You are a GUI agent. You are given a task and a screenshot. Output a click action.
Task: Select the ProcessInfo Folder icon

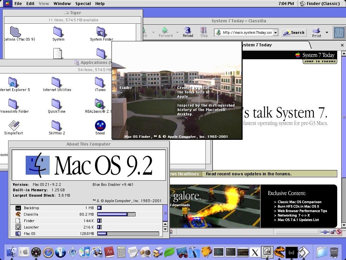point(13,104)
